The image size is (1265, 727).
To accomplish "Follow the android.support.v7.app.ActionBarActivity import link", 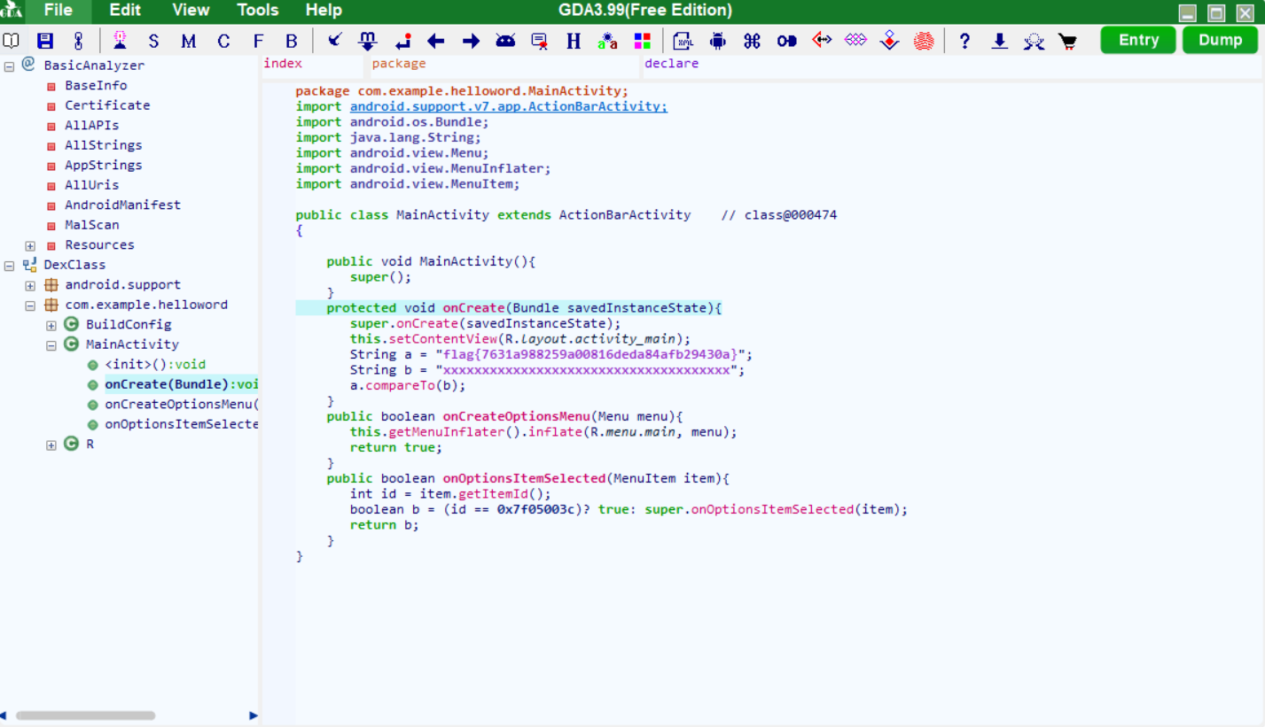I will (509, 106).
